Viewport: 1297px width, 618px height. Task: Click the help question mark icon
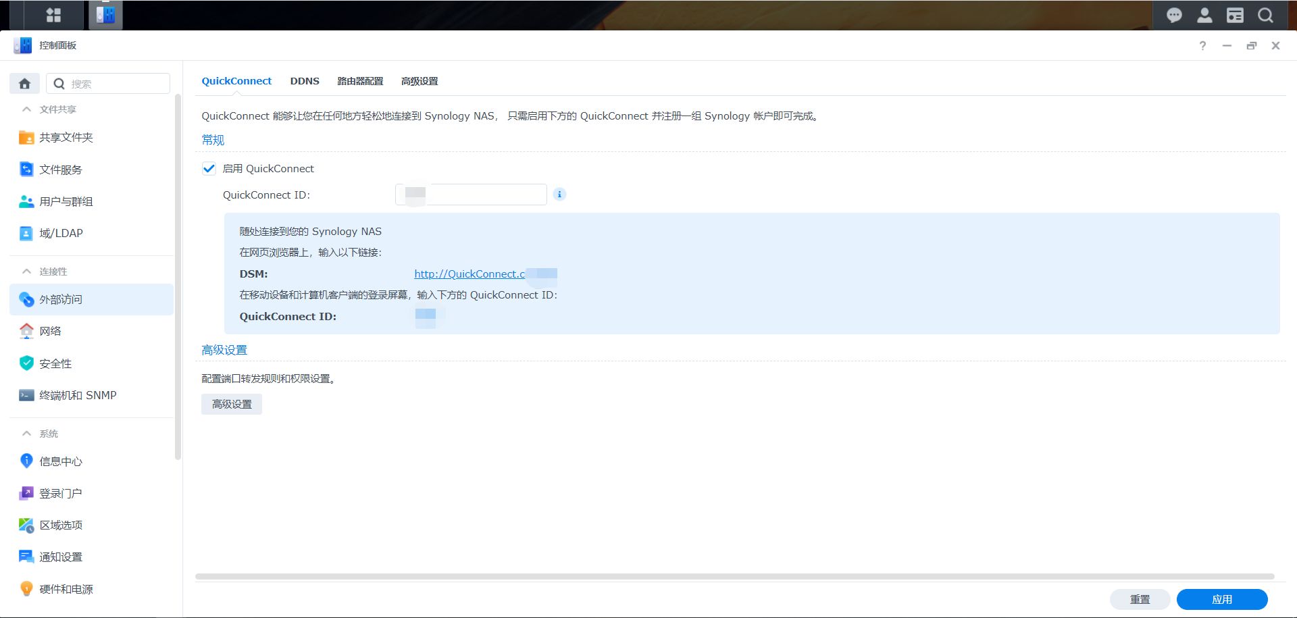pos(1202,45)
